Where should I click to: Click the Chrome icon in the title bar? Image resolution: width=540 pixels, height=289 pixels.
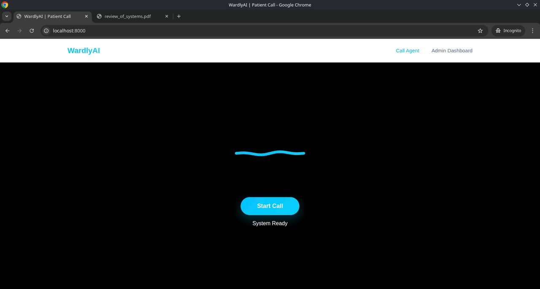tap(5, 5)
